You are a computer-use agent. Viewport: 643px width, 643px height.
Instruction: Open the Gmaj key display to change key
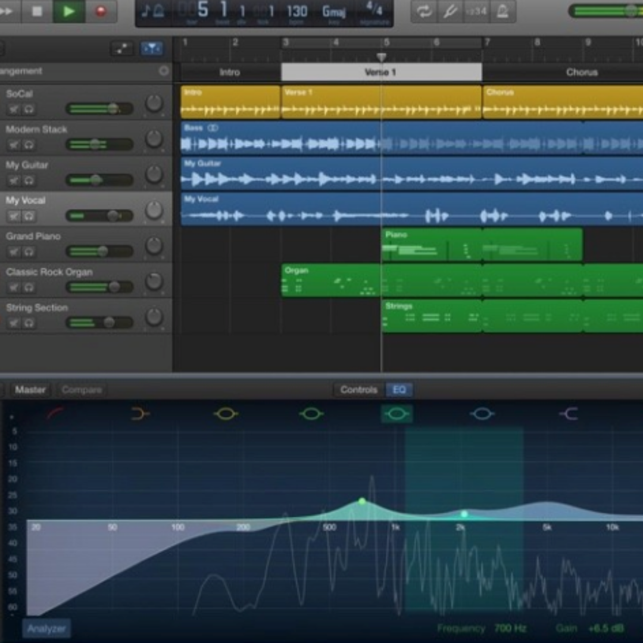pyautogui.click(x=334, y=11)
